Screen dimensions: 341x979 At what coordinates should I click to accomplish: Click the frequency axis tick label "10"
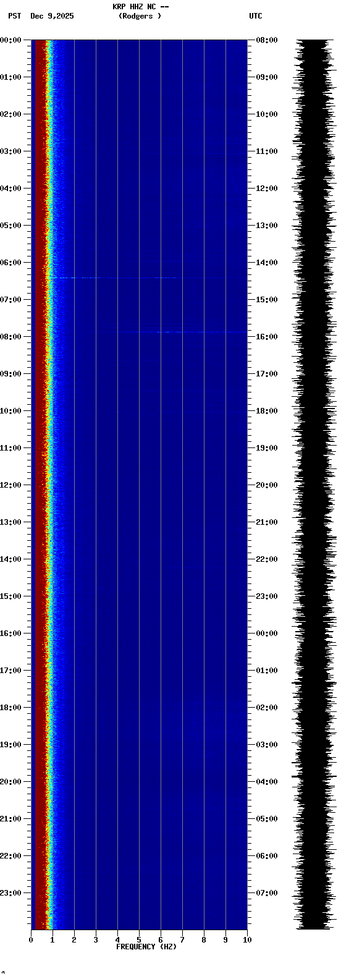tap(247, 940)
